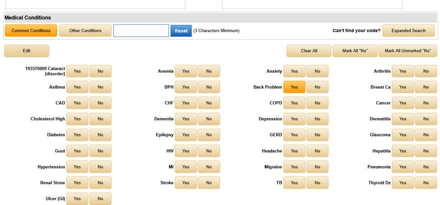Mark Yes for Cataract disorder
The image size is (440, 205).
(77, 71)
